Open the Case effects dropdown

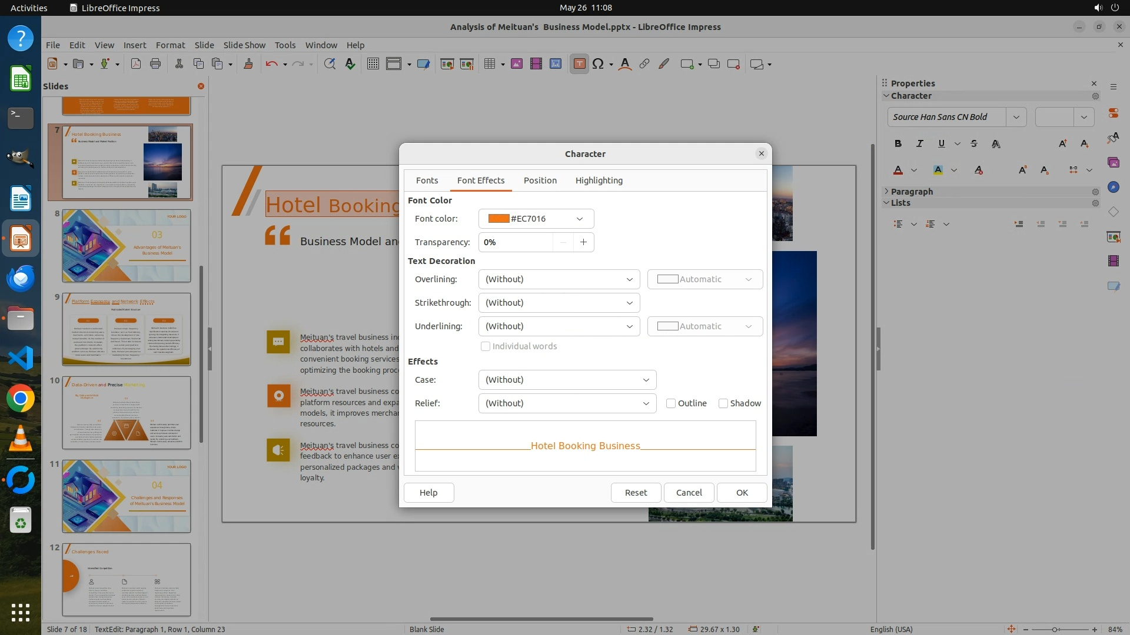coord(567,380)
